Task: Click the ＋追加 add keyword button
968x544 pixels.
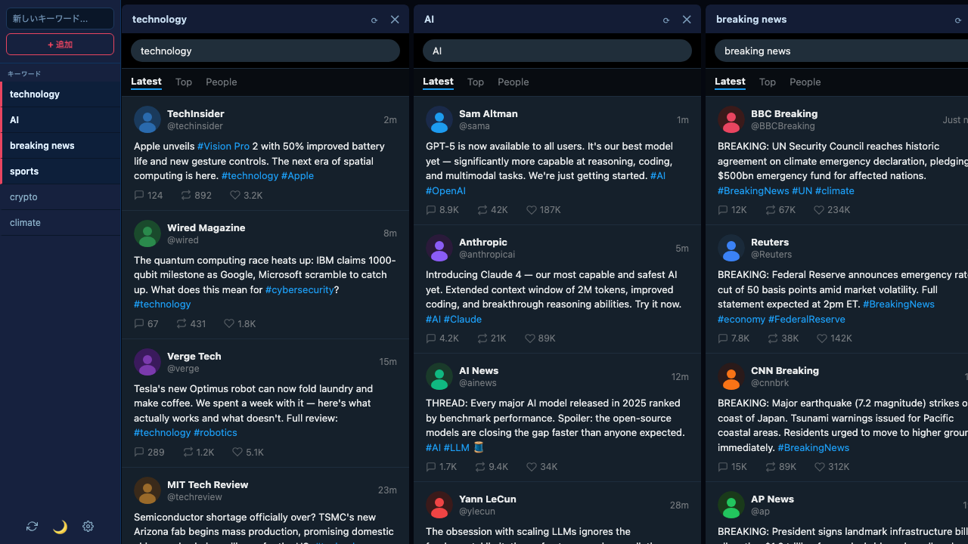Action: [60, 44]
